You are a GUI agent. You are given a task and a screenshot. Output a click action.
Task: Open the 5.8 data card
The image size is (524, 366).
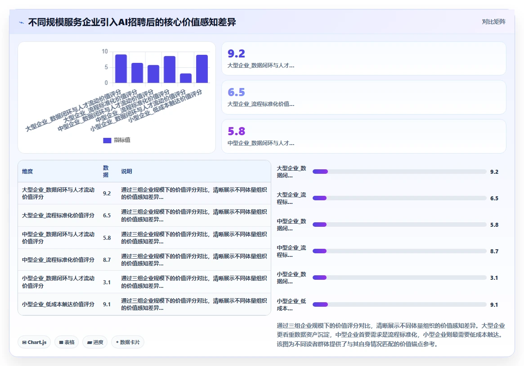tap(363, 136)
